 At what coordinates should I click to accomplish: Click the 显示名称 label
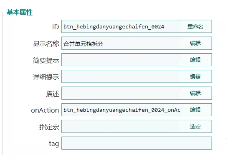tap(46, 43)
